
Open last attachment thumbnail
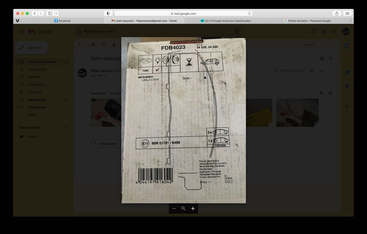click(x=297, y=113)
